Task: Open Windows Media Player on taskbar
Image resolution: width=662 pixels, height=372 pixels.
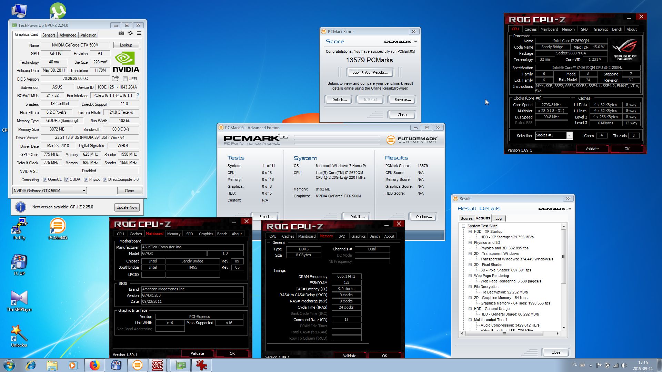Action: (73, 365)
